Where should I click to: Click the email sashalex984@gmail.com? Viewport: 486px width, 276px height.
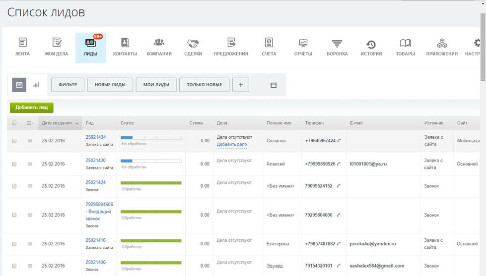(x=377, y=266)
